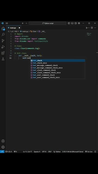Click the Python script command center search box

48,23
